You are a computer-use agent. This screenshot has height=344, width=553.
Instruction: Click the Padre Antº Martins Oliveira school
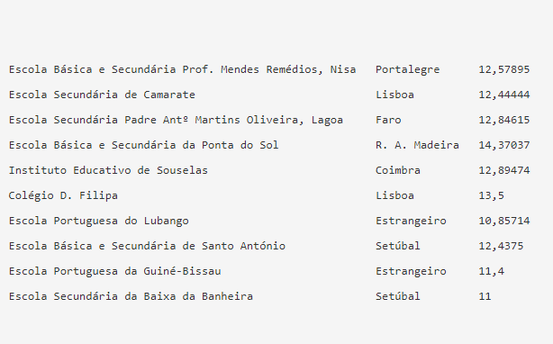coord(176,120)
